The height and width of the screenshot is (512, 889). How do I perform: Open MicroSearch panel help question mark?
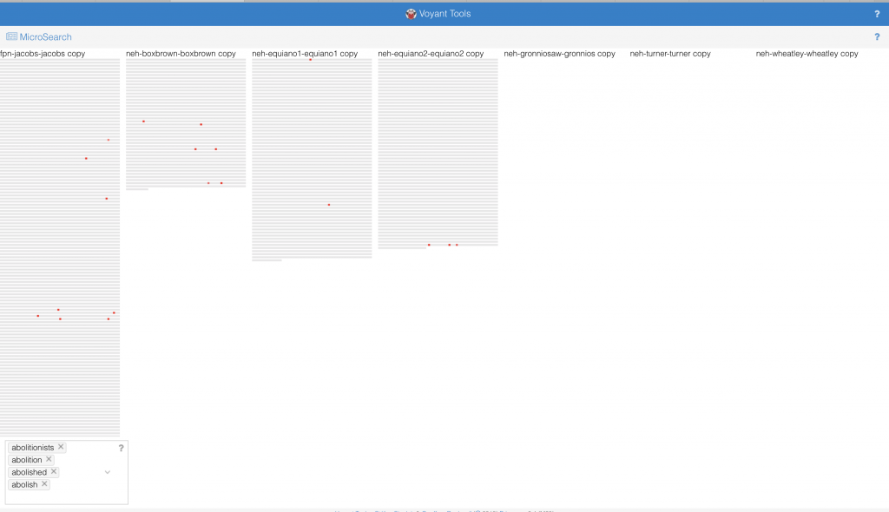coord(877,37)
